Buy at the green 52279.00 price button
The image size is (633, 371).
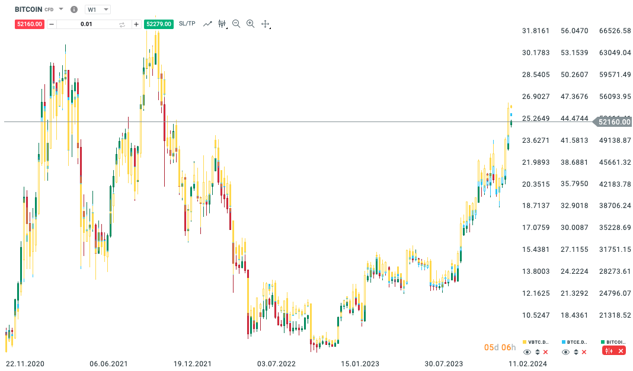click(x=158, y=24)
